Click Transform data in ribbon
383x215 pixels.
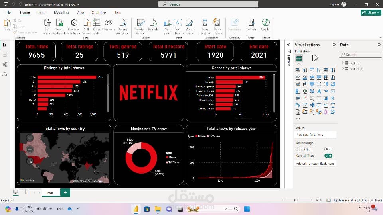click(x=141, y=26)
